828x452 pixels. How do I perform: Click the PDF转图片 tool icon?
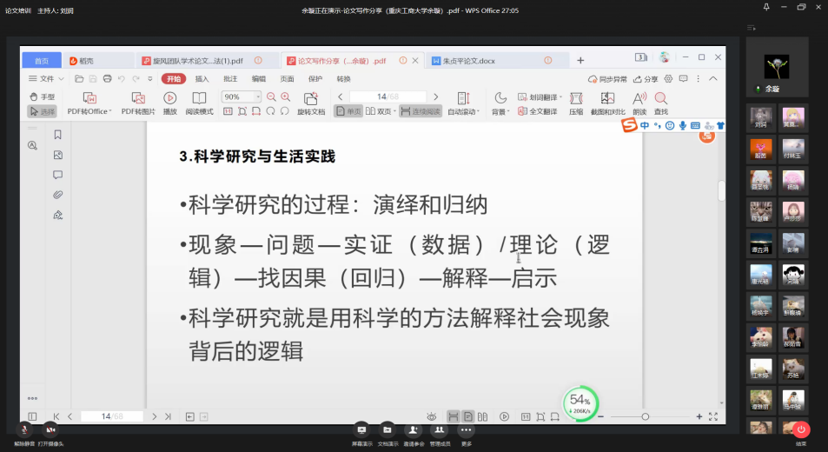pyautogui.click(x=137, y=97)
